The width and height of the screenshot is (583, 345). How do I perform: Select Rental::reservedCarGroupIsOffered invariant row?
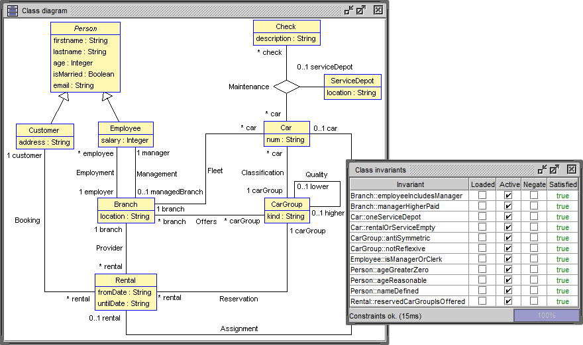click(464, 301)
